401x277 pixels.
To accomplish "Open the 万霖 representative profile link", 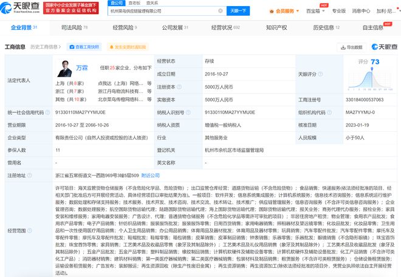I will [x=82, y=68].
